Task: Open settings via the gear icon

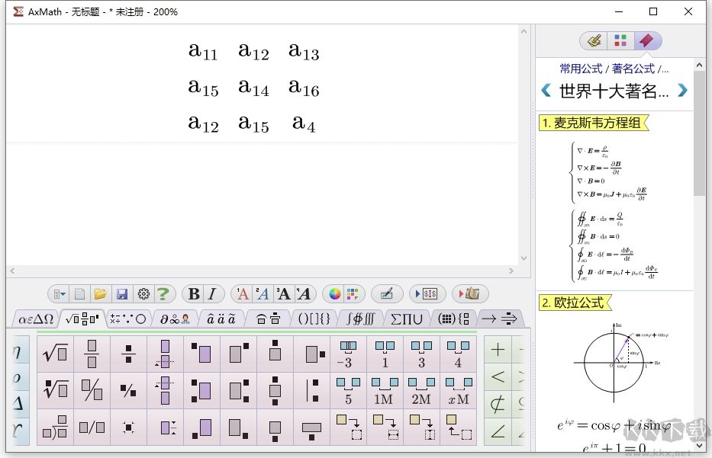Action: pyautogui.click(x=143, y=294)
